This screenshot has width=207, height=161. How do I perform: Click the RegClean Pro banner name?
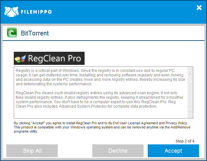point(54,58)
